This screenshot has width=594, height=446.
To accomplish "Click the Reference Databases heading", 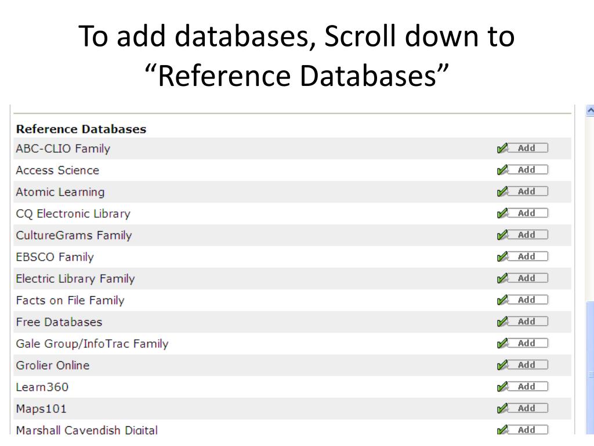I will click(81, 129).
